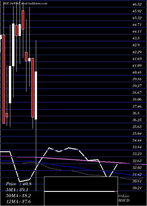Select the 36.25 price label
147x206 pixels.
coord(137,120)
